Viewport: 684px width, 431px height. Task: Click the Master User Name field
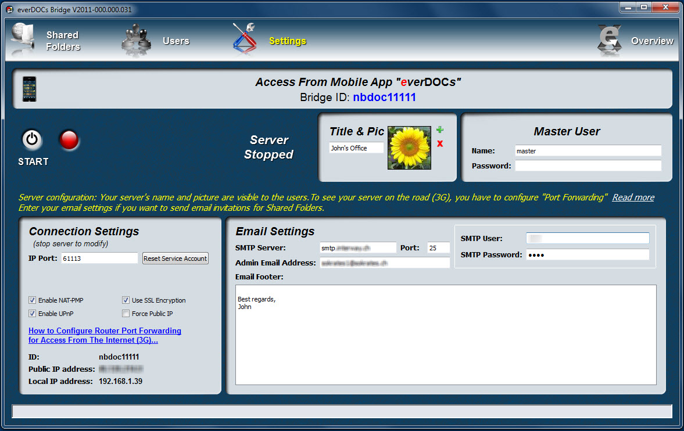tap(588, 151)
